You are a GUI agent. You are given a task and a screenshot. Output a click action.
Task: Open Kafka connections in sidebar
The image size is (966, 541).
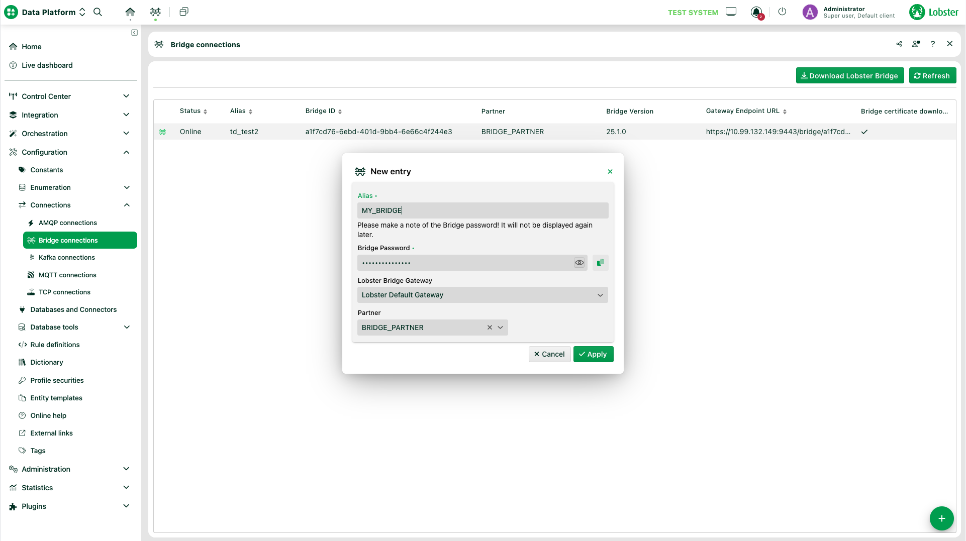[x=67, y=258]
